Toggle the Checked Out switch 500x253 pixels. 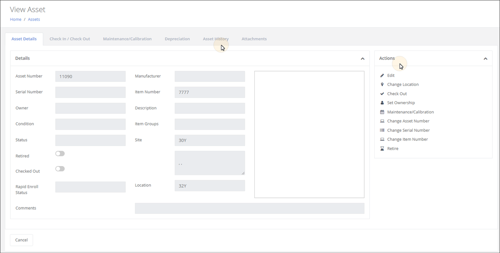tap(60, 169)
